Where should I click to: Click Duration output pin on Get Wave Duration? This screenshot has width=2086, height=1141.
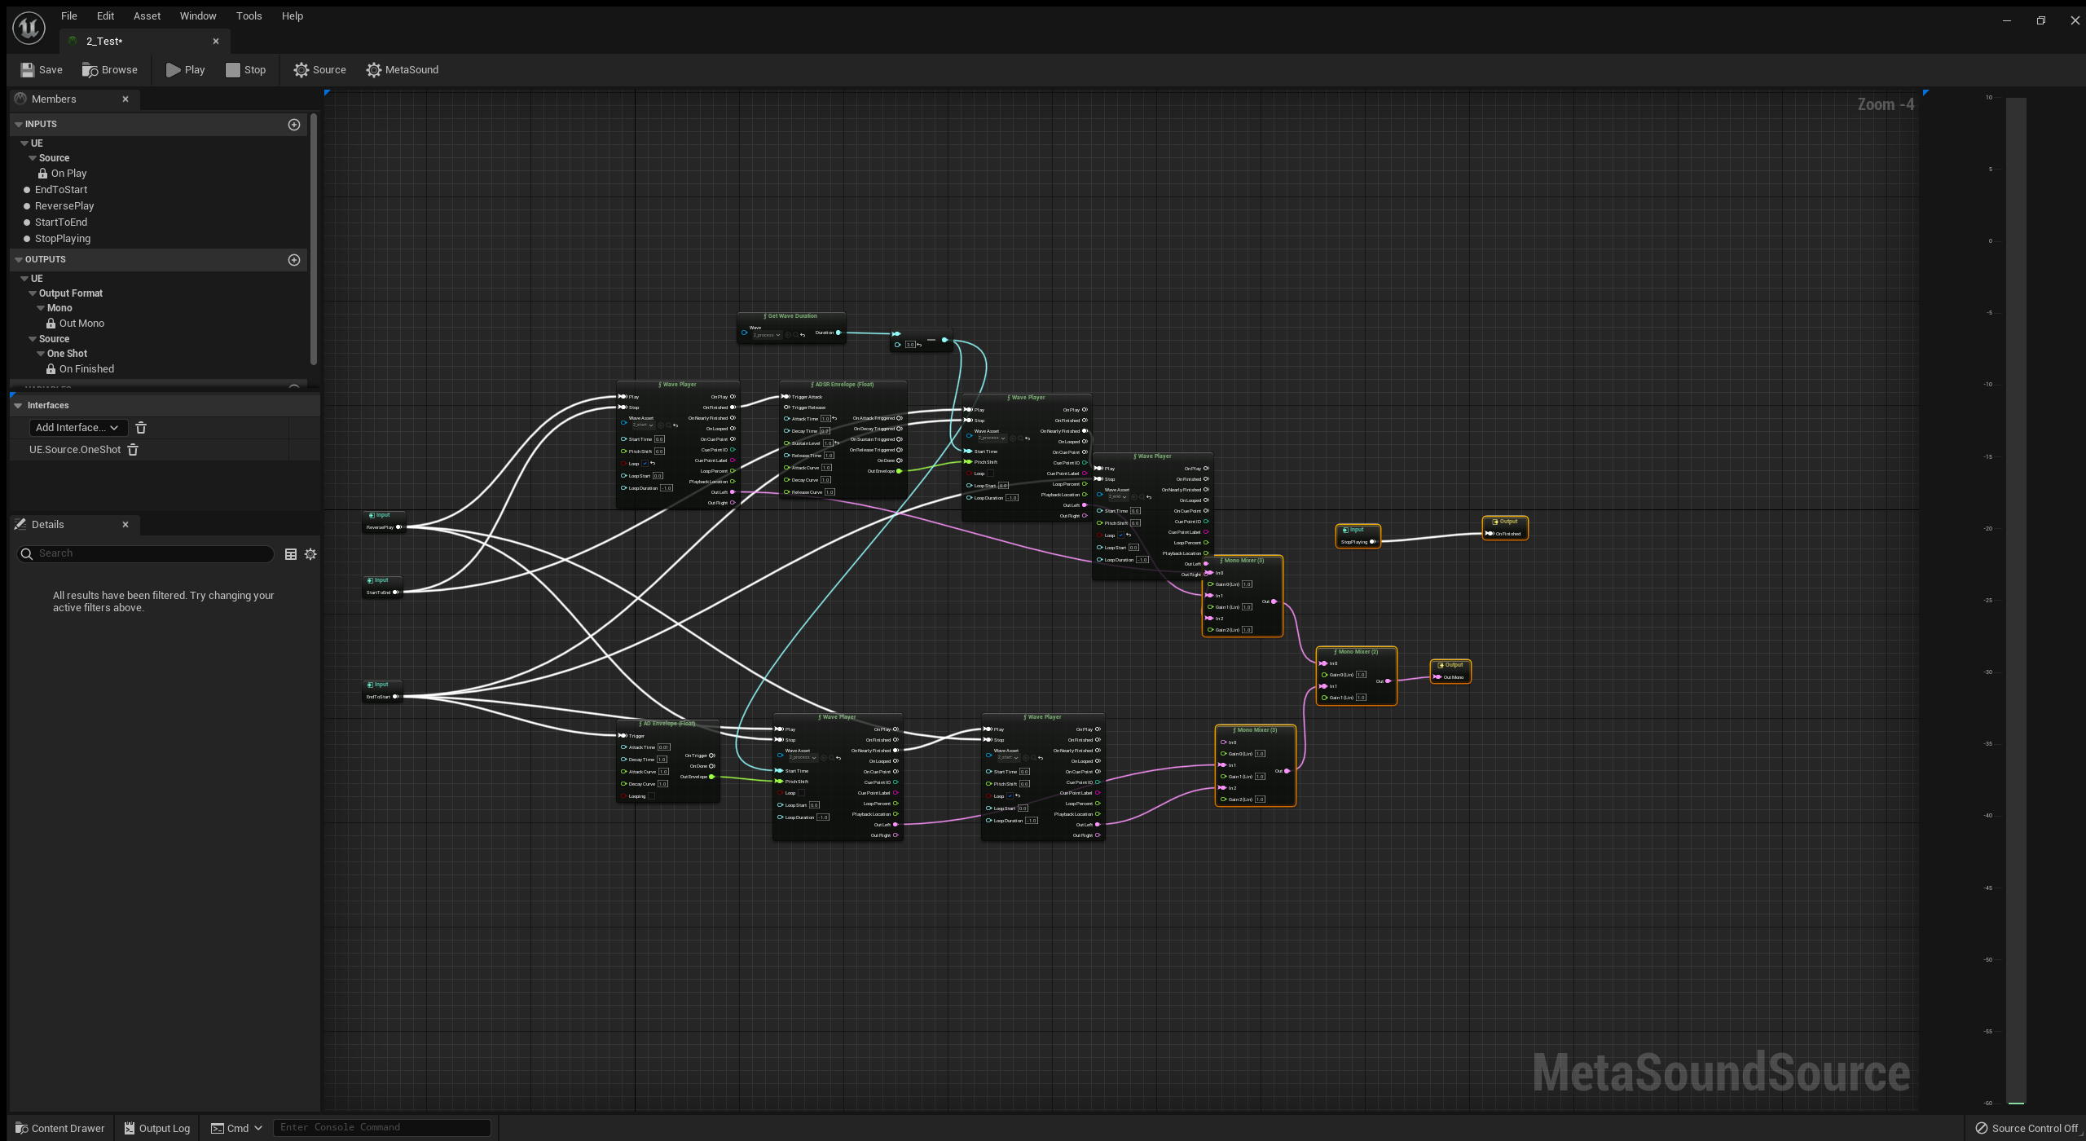(838, 333)
